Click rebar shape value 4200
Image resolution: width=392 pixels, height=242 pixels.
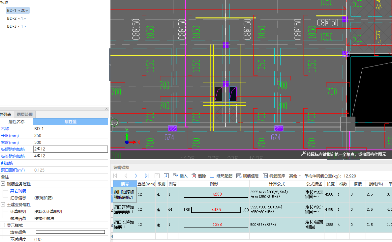tap(217, 194)
